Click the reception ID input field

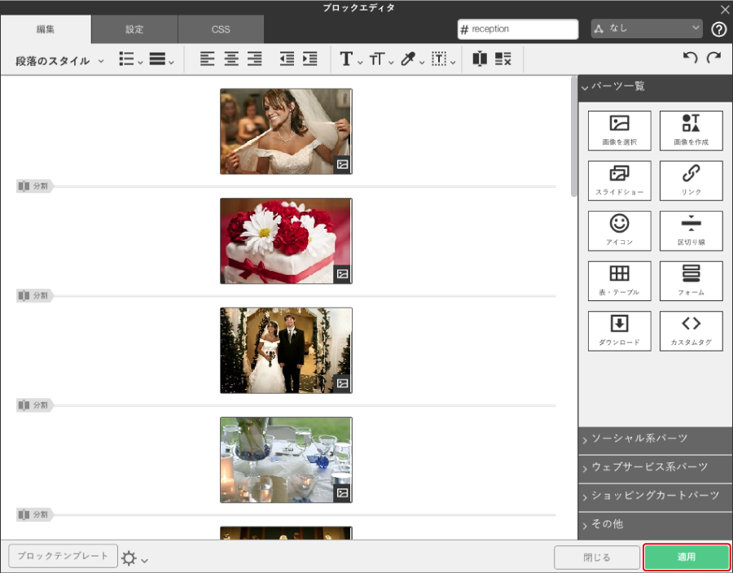(518, 29)
